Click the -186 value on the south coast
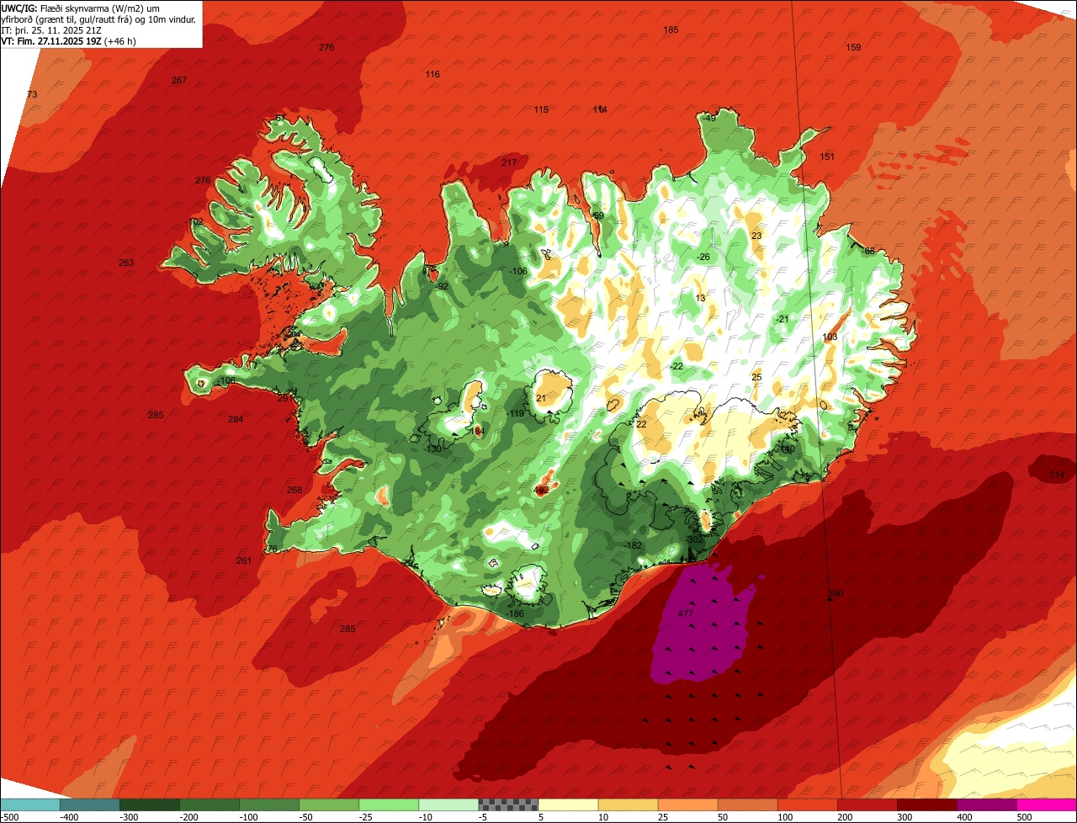 (516, 614)
